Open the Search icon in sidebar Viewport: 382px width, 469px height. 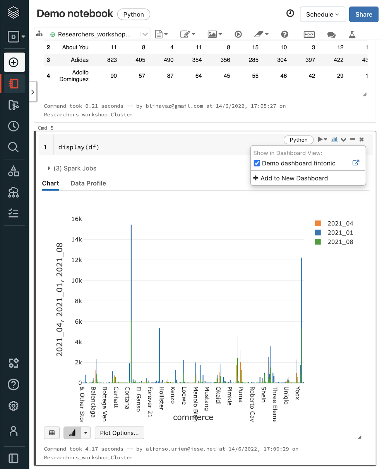13,147
